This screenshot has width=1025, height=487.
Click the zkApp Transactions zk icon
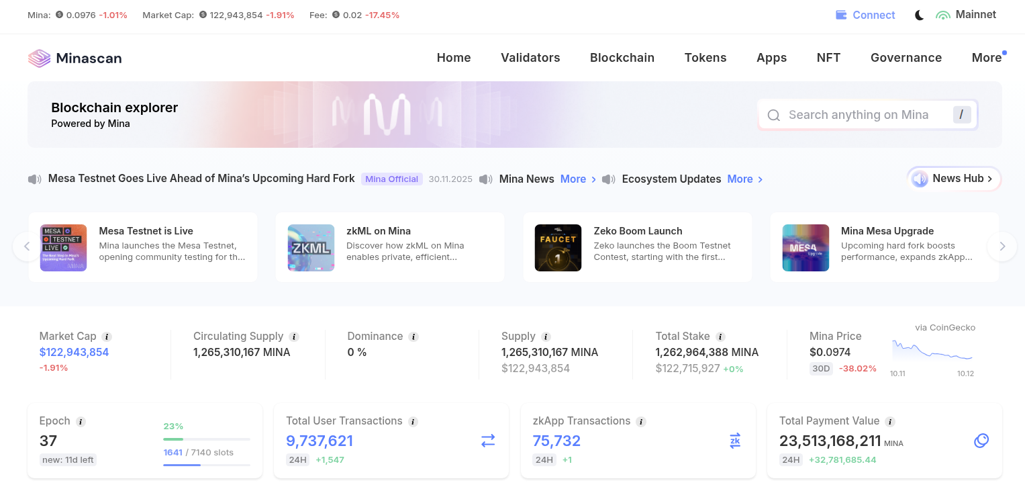(735, 441)
